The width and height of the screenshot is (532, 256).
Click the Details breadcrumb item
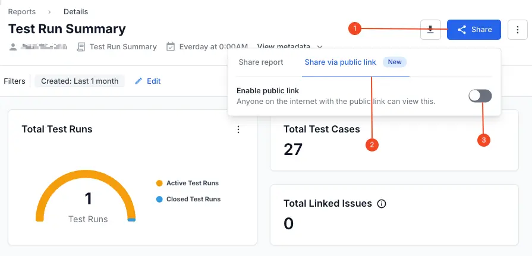(75, 12)
